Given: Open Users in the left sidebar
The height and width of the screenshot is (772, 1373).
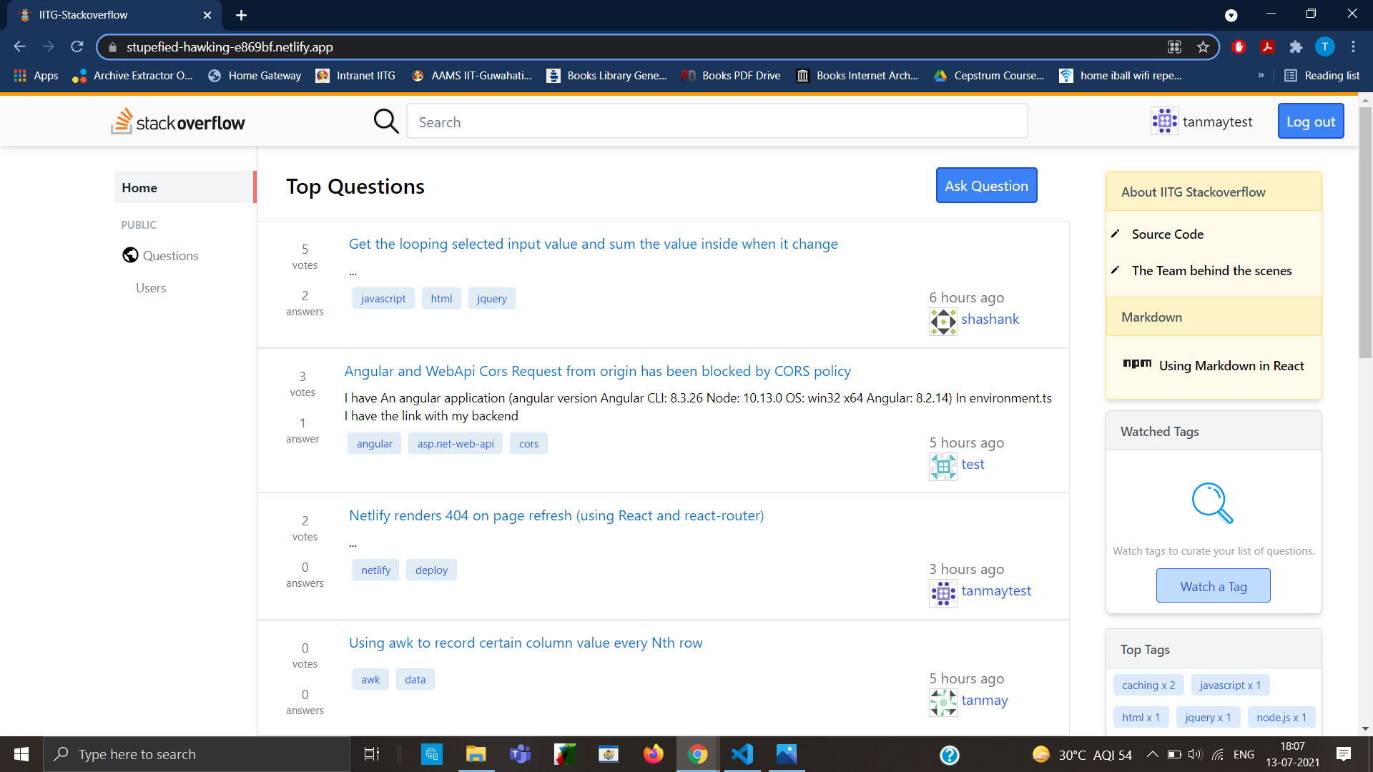Looking at the screenshot, I should (151, 287).
